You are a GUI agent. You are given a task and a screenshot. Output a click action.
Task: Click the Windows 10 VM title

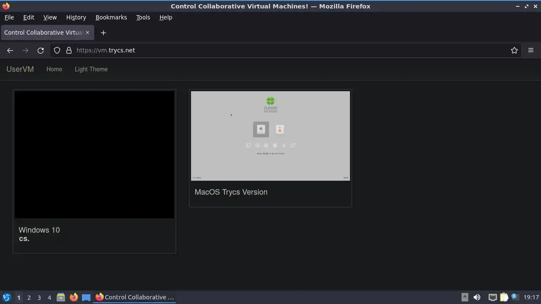pyautogui.click(x=39, y=230)
